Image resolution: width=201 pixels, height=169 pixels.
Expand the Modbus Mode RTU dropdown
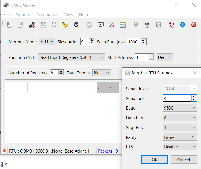click(x=47, y=41)
